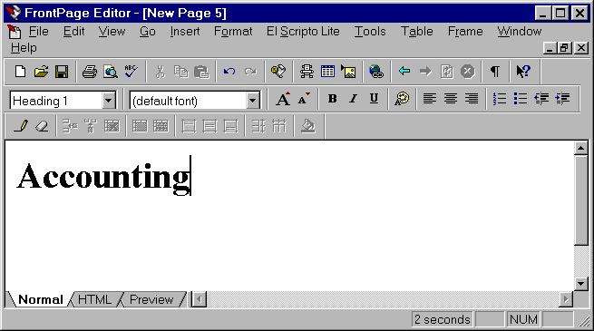594x331 pixels.
Task: Select the Draw Table pencil tool
Action: [x=21, y=126]
